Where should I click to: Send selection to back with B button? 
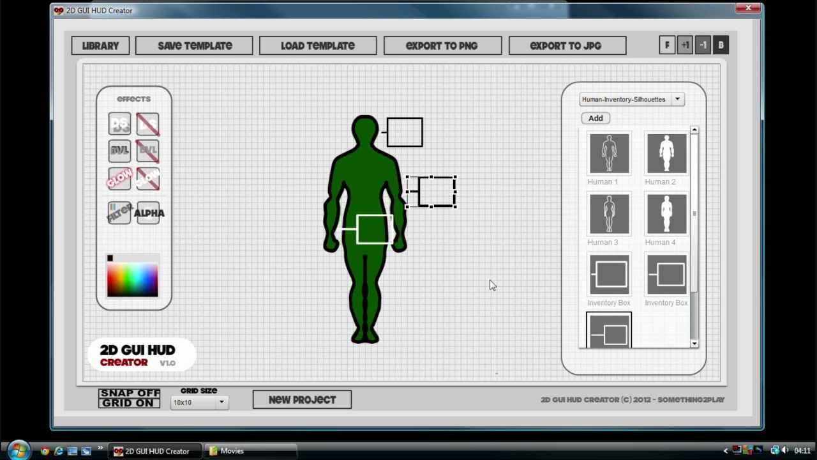click(x=721, y=45)
